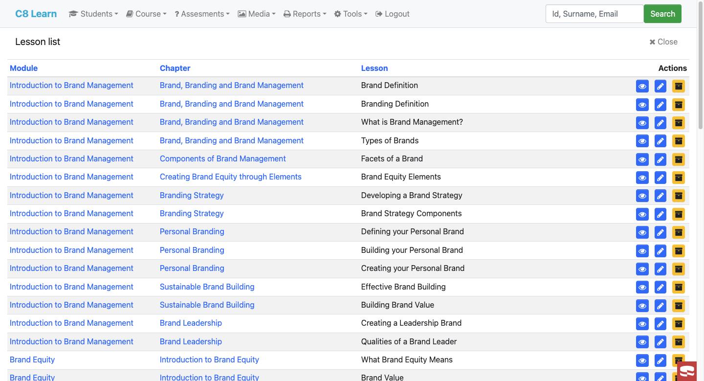Edit the What is Brand Management? lesson
The height and width of the screenshot is (381, 704).
[x=660, y=123]
